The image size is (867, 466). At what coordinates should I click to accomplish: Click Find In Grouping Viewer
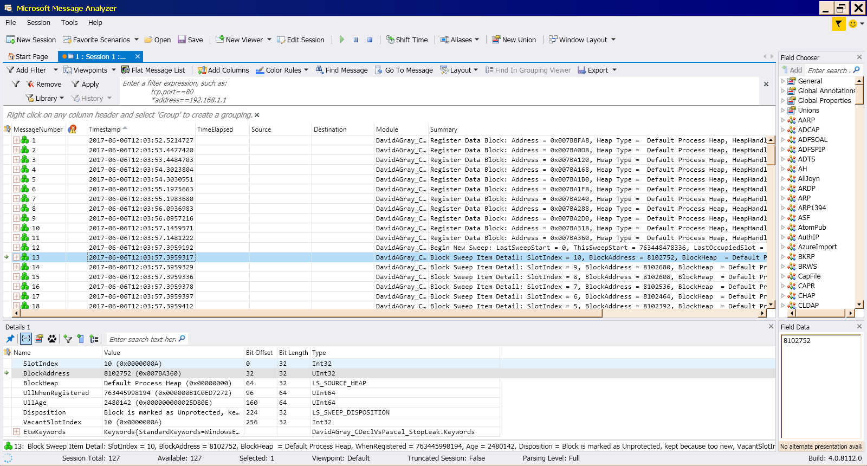[528, 70]
